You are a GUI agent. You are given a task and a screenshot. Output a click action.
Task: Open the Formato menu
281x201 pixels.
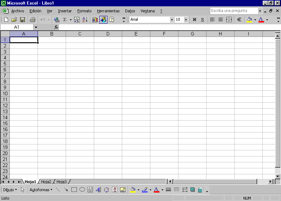84,11
